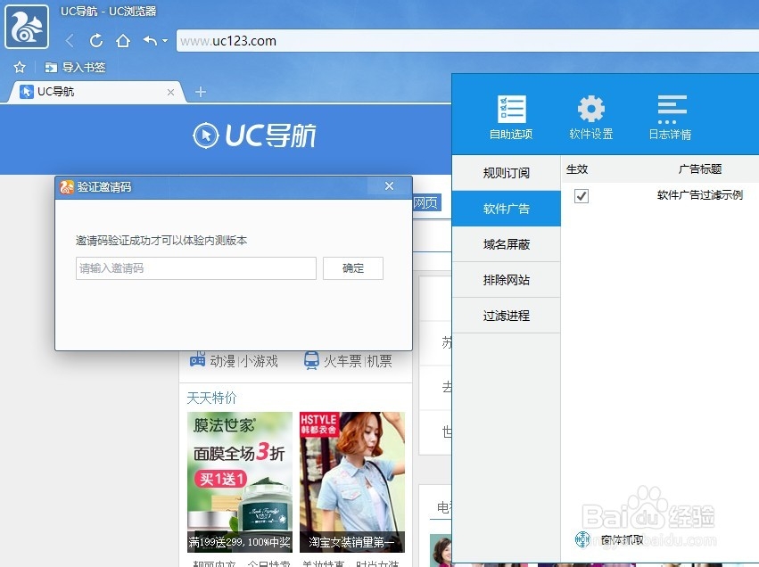The width and height of the screenshot is (759, 567).
Task: Click the 天天特价 heading link
Action: (x=211, y=399)
